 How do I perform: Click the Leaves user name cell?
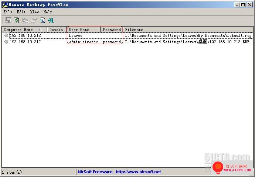coord(76,35)
